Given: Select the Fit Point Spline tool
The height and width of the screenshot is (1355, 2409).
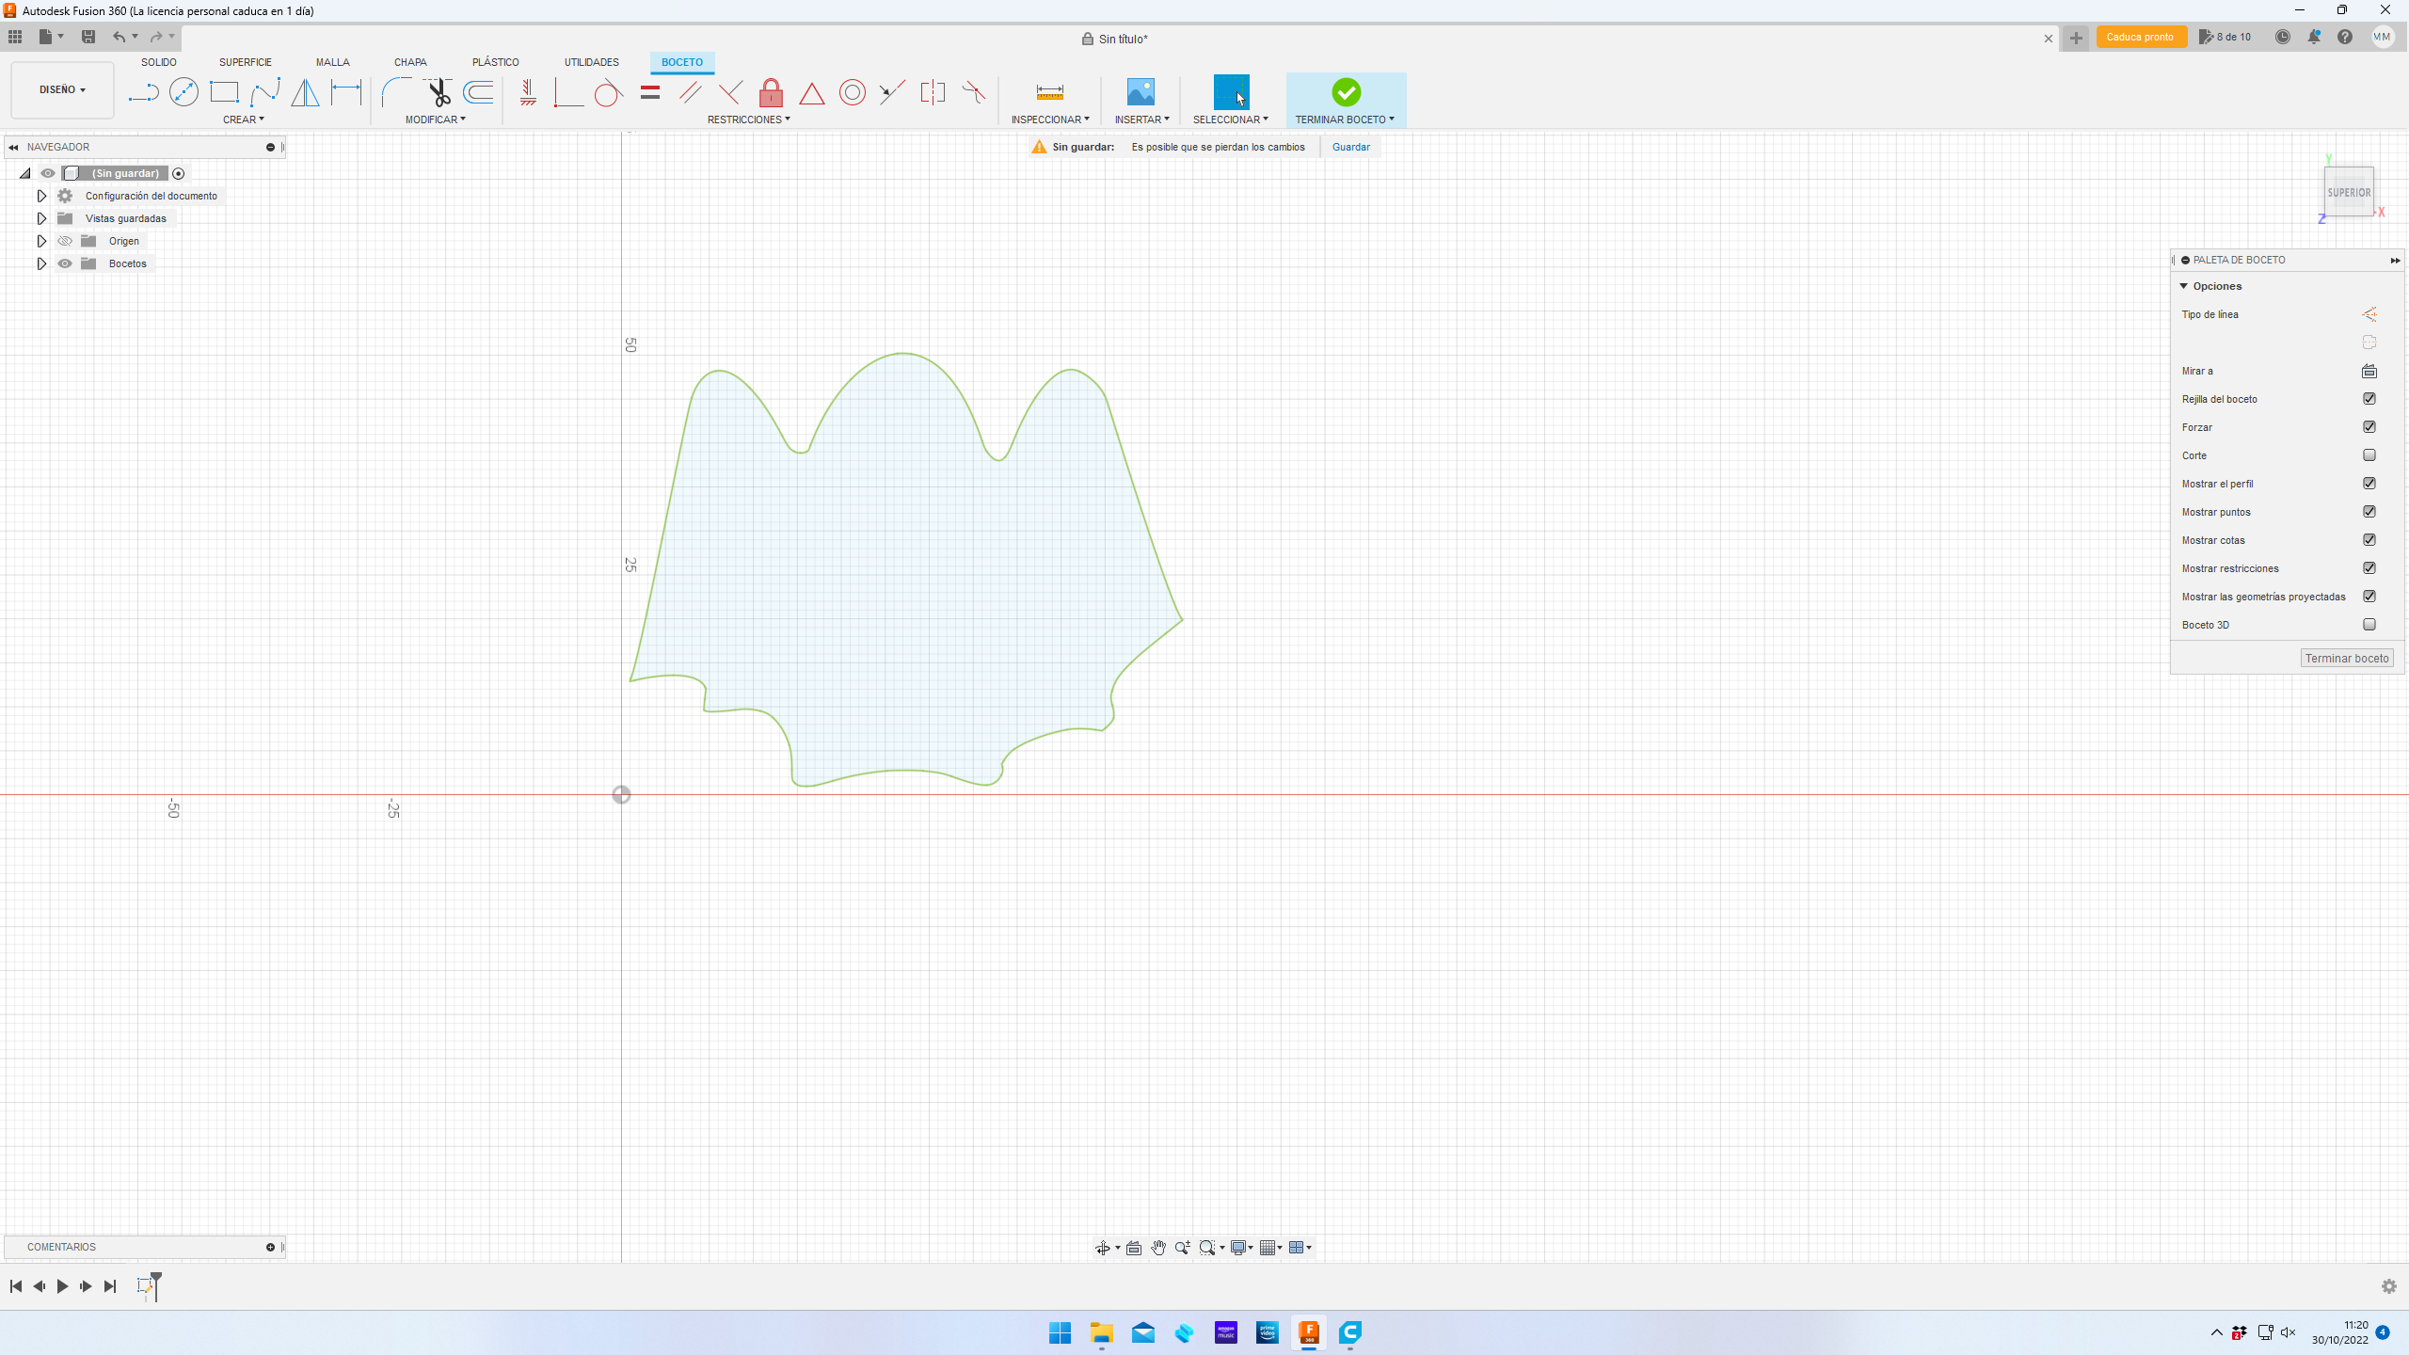Looking at the screenshot, I should (265, 92).
